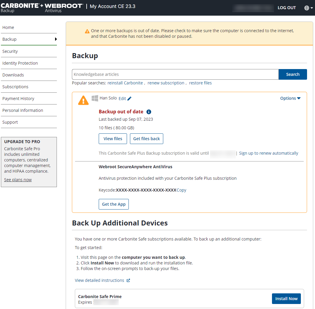Screen dimensions: 315x309
Task: Click the View files button
Action: tap(113, 139)
